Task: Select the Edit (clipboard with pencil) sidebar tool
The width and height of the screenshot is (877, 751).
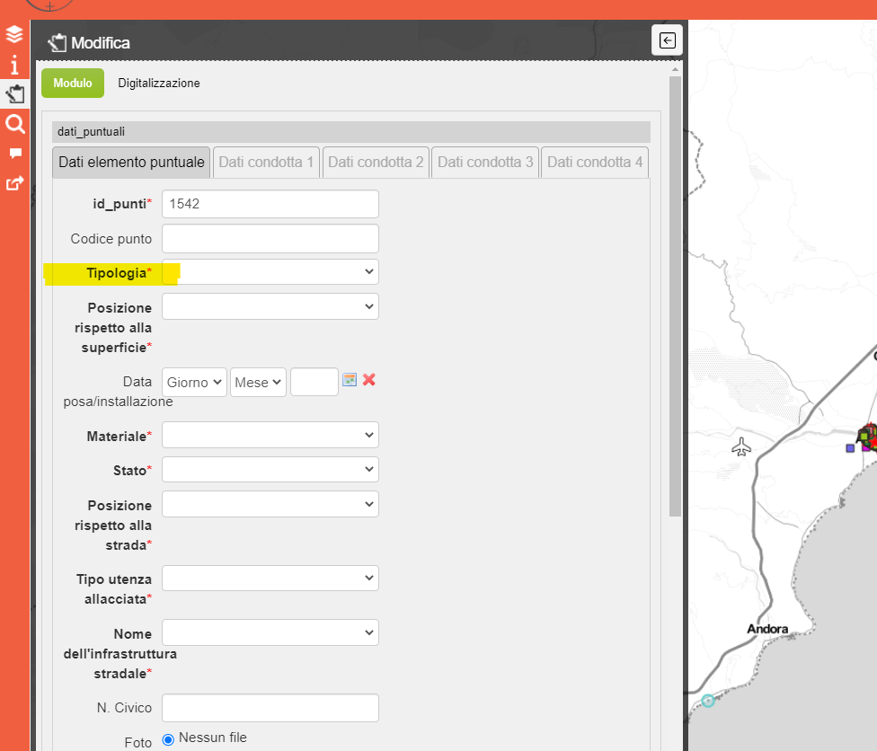Action: 13,93
